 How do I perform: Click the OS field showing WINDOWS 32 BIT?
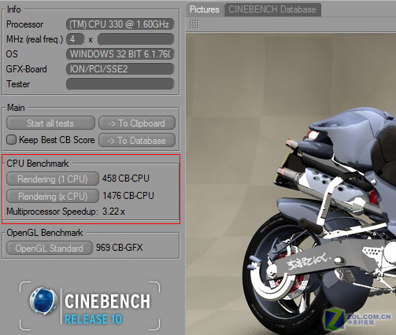pyautogui.click(x=120, y=54)
